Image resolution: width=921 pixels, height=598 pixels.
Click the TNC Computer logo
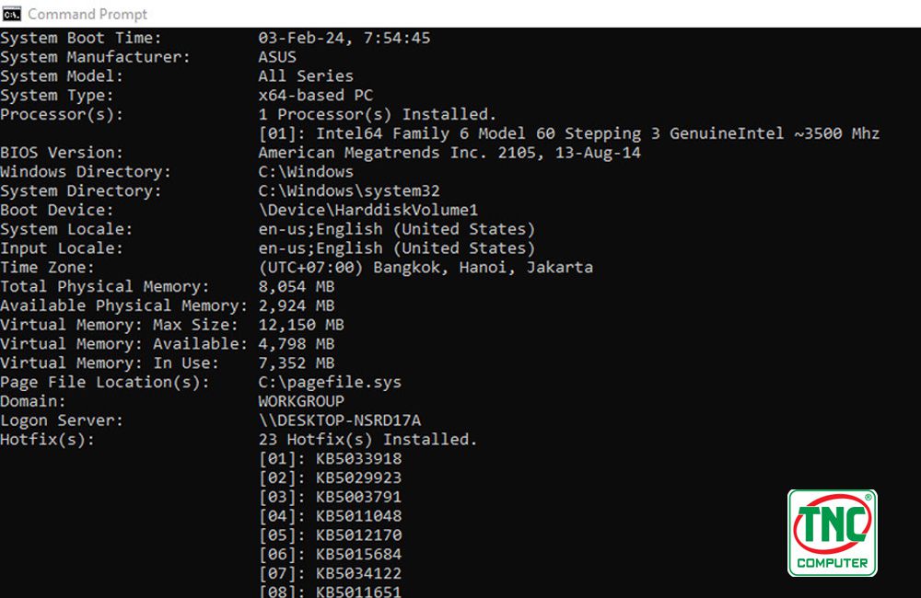tap(833, 533)
